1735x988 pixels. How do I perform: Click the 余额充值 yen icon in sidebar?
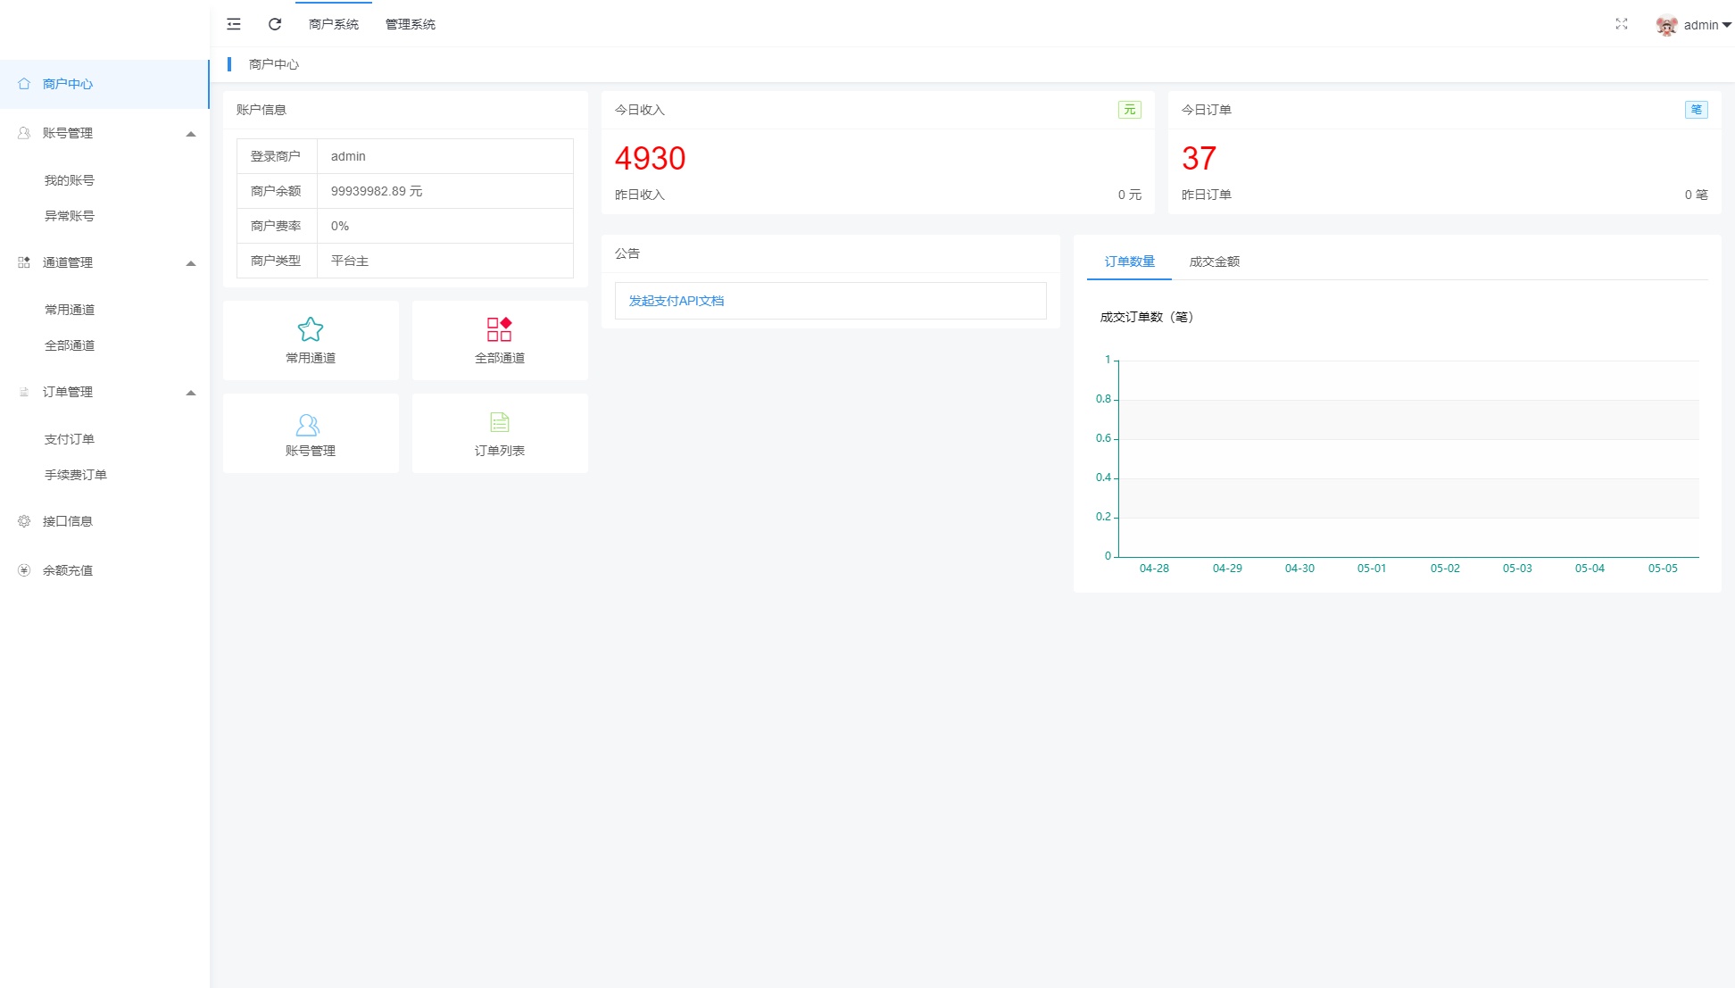tap(24, 570)
